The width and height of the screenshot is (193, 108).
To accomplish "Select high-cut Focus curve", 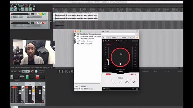I will tap(113, 82).
